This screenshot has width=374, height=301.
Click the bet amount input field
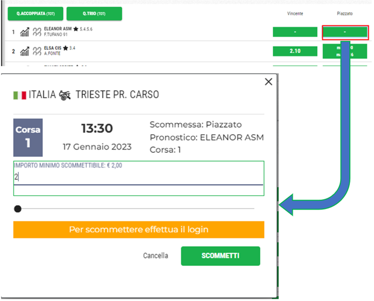coord(138,177)
